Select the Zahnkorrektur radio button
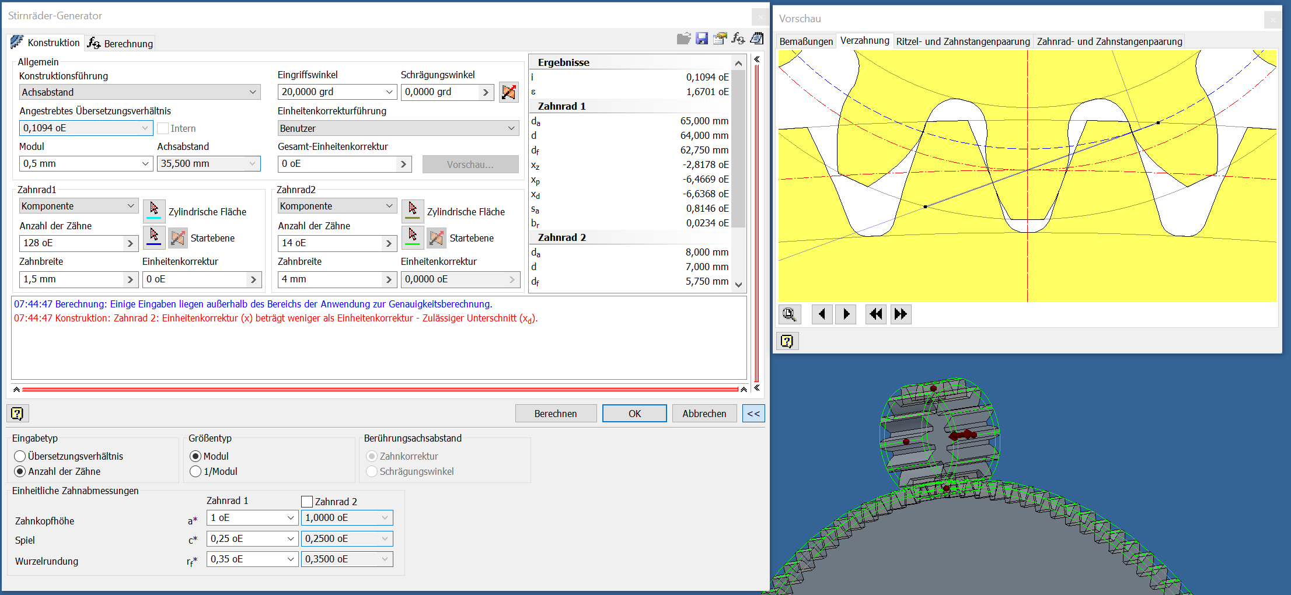1291x595 pixels. [371, 456]
